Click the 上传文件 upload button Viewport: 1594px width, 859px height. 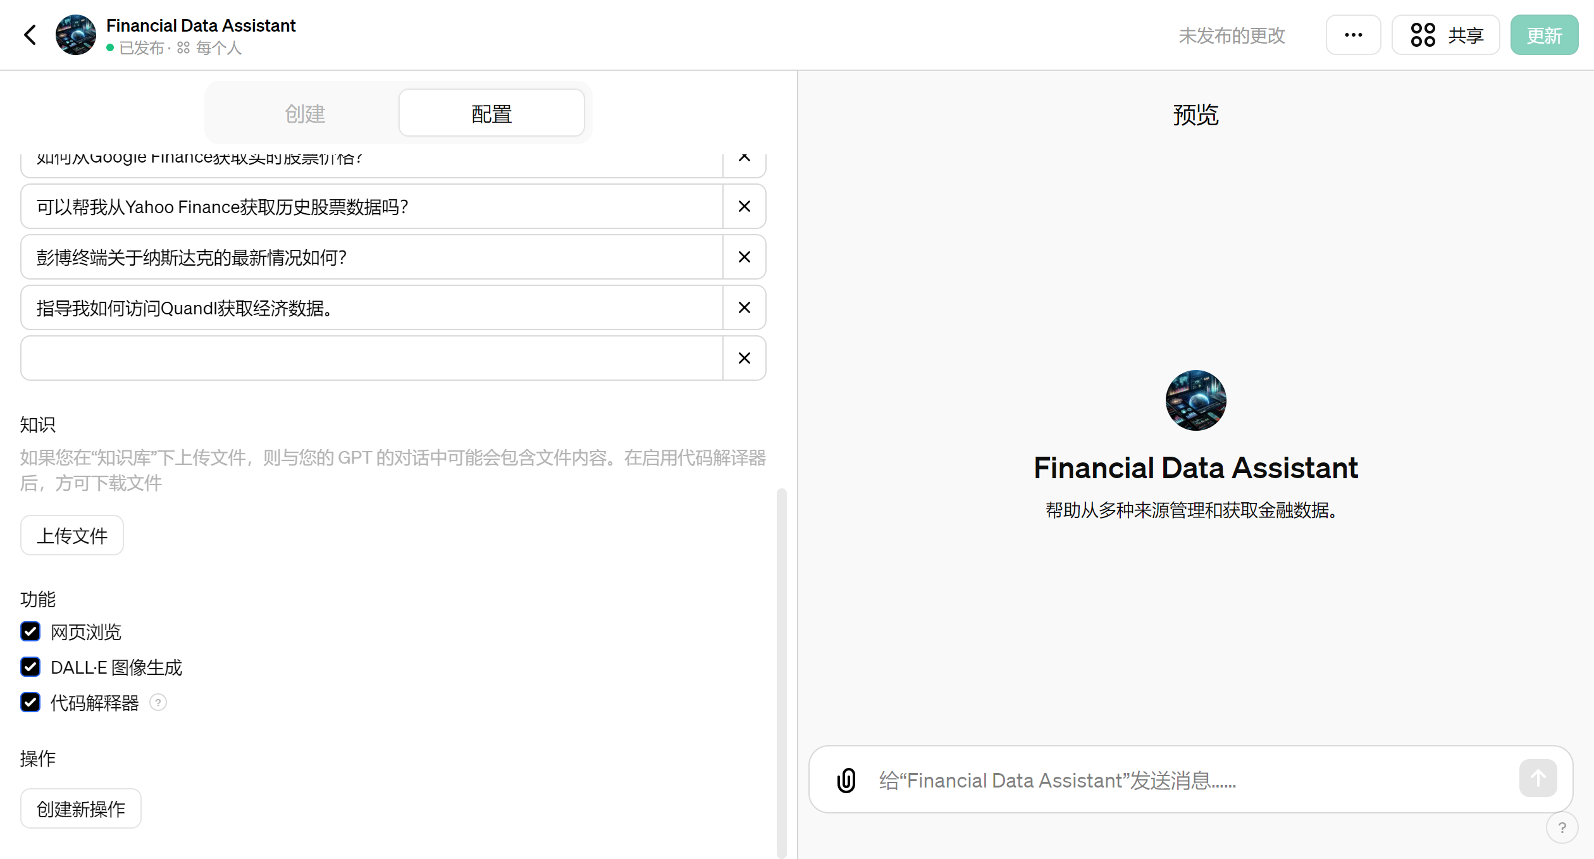(72, 535)
